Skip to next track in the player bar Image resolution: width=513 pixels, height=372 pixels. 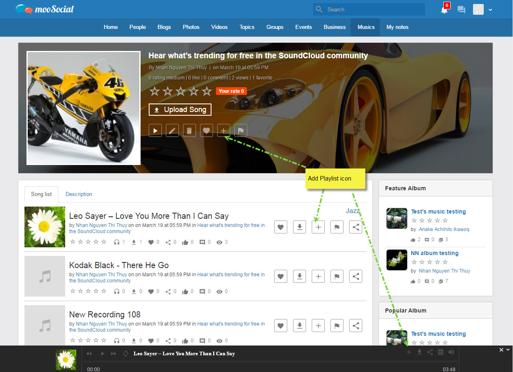point(114,354)
